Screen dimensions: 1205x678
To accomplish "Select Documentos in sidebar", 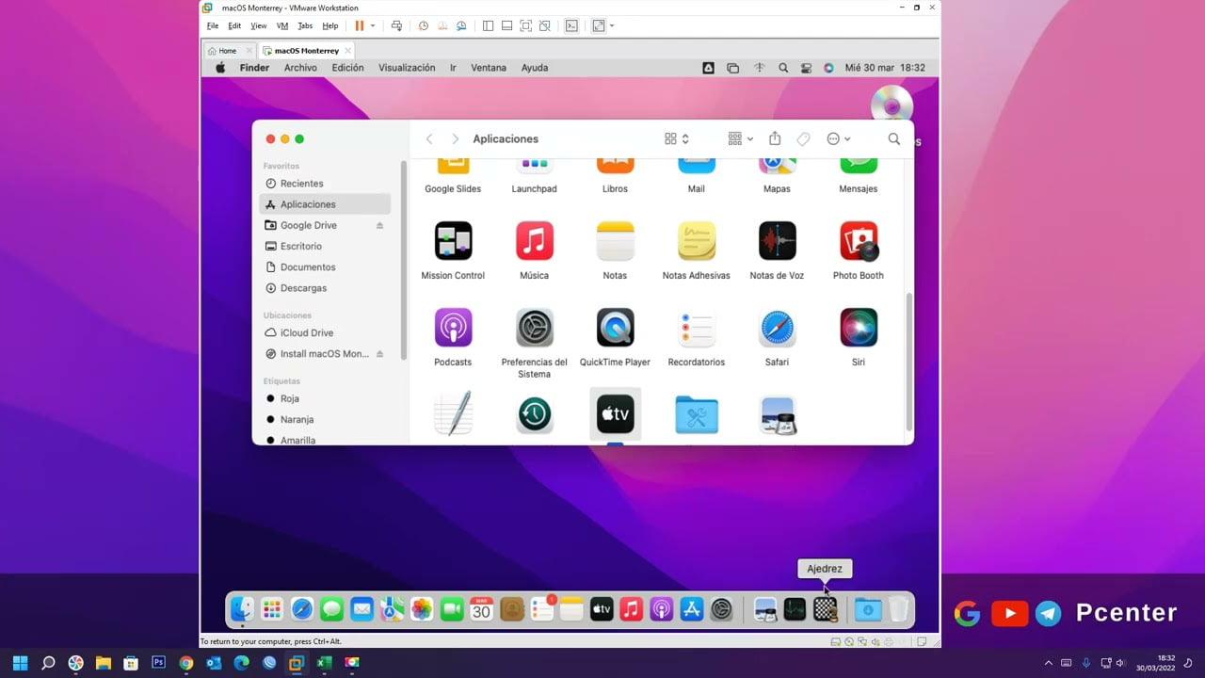I will coord(325,267).
